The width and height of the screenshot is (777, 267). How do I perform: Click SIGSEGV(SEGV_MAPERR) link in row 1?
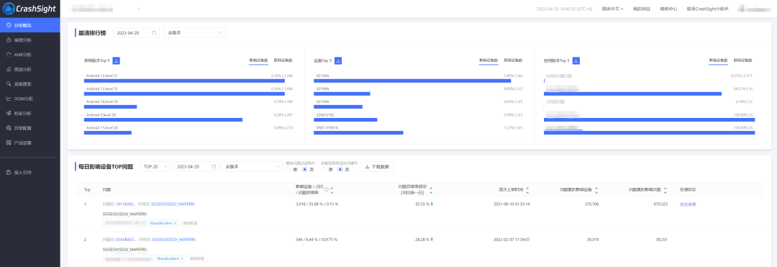pos(173,204)
